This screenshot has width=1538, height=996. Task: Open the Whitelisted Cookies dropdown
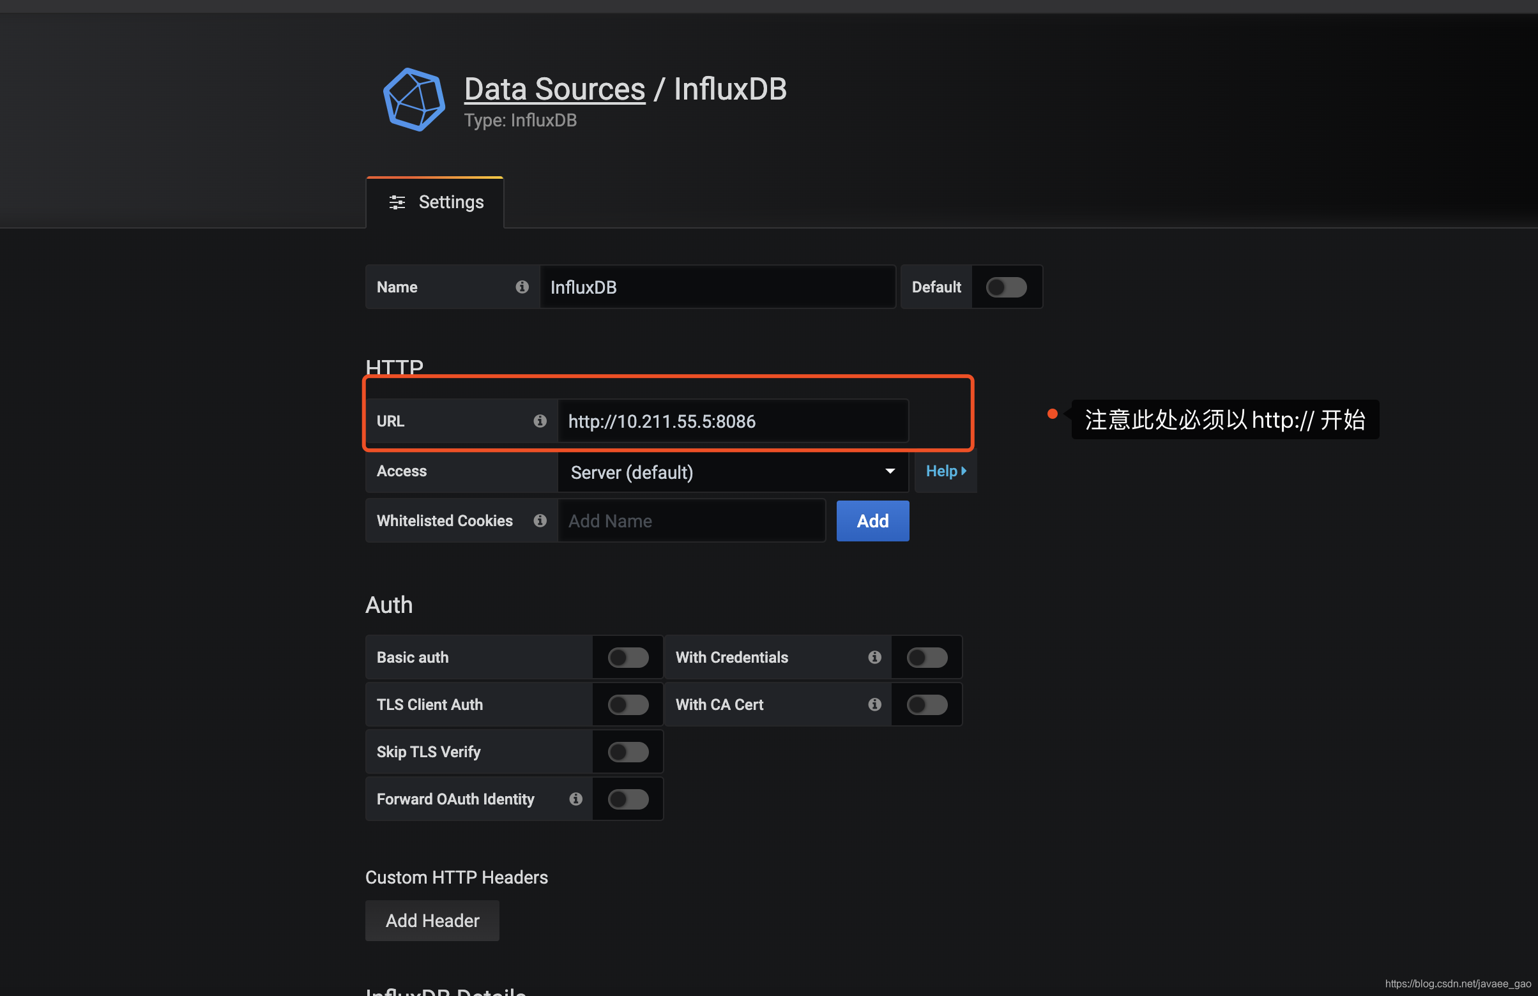pyautogui.click(x=690, y=520)
